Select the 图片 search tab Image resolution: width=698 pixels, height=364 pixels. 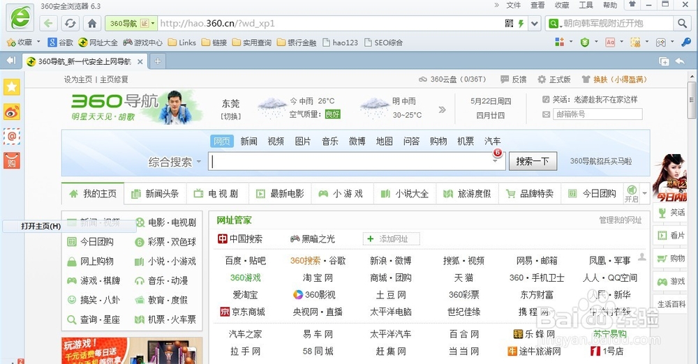pyautogui.click(x=303, y=141)
